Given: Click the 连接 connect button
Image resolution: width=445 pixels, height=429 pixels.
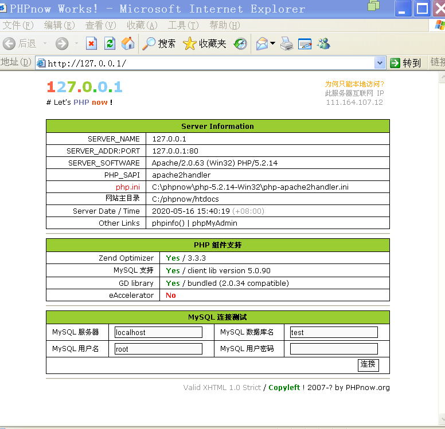Looking at the screenshot, I should [368, 365].
